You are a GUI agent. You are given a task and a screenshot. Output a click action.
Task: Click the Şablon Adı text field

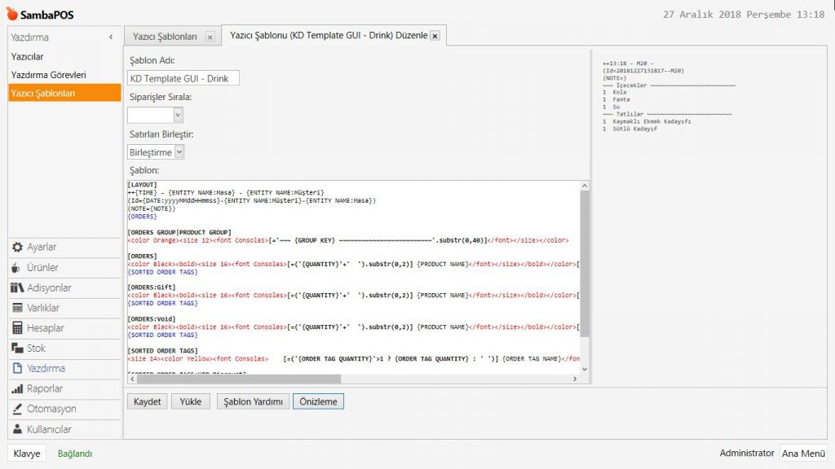tap(183, 78)
